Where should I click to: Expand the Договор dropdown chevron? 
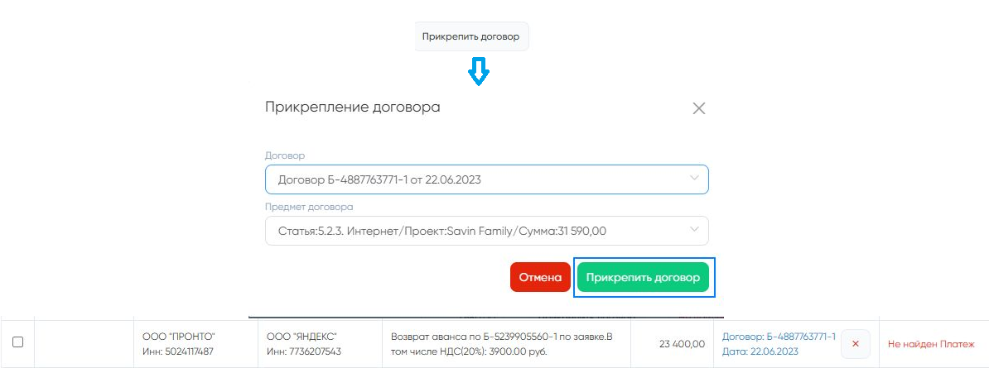click(x=693, y=179)
